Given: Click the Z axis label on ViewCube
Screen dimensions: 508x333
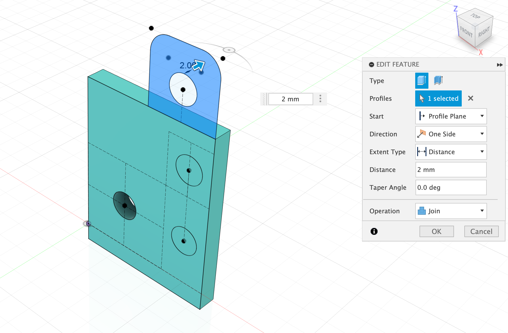Looking at the screenshot, I should (455, 9).
